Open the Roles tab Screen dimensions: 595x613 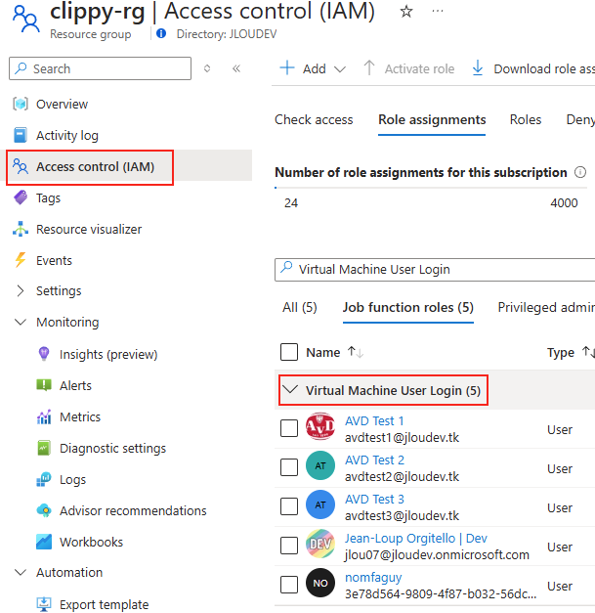[x=526, y=119]
